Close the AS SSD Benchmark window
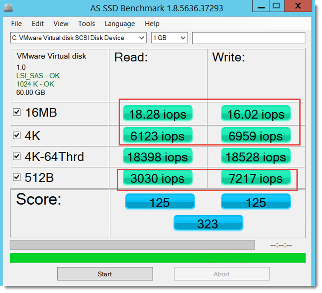The image size is (322, 293). (298, 6)
